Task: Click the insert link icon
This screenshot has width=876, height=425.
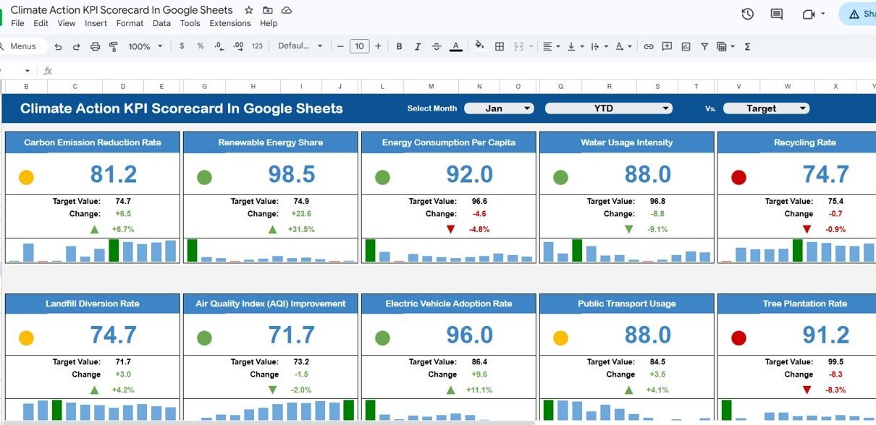Action: (x=649, y=46)
